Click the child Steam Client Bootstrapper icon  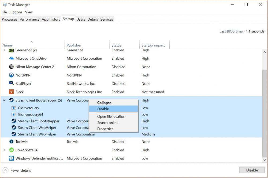(14, 121)
